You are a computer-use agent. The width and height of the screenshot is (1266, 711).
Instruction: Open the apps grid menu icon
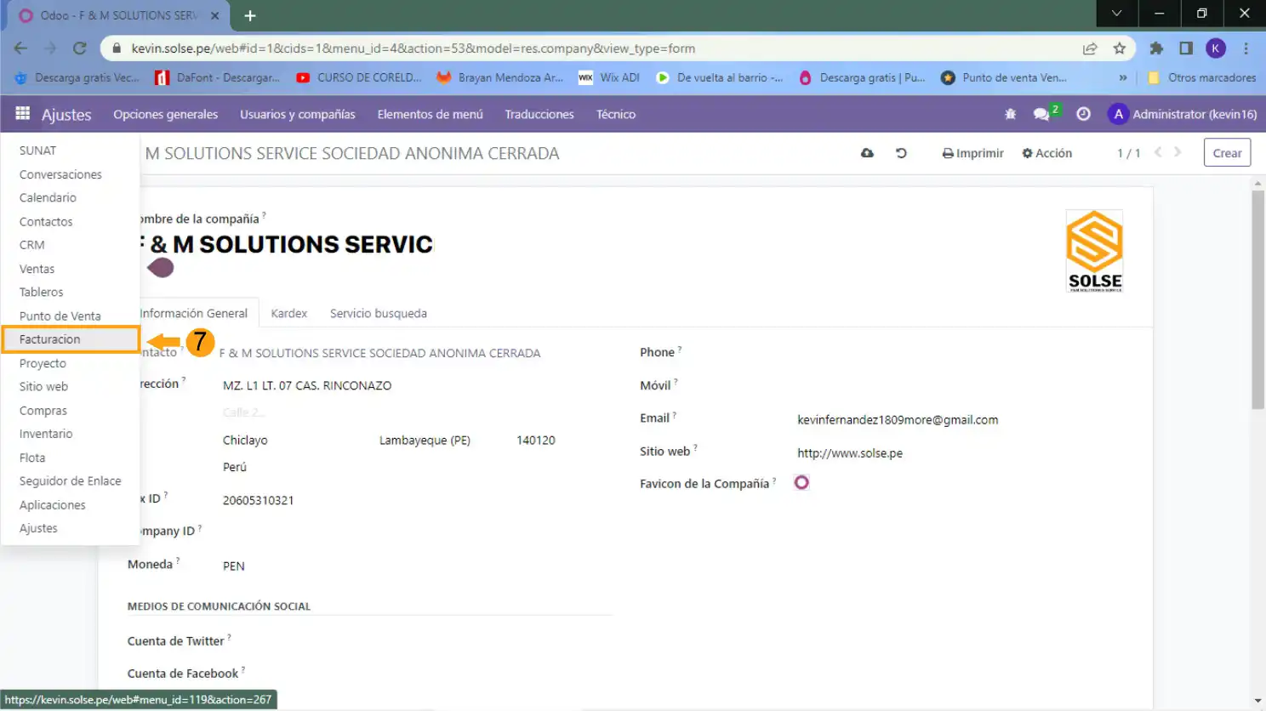(x=23, y=114)
